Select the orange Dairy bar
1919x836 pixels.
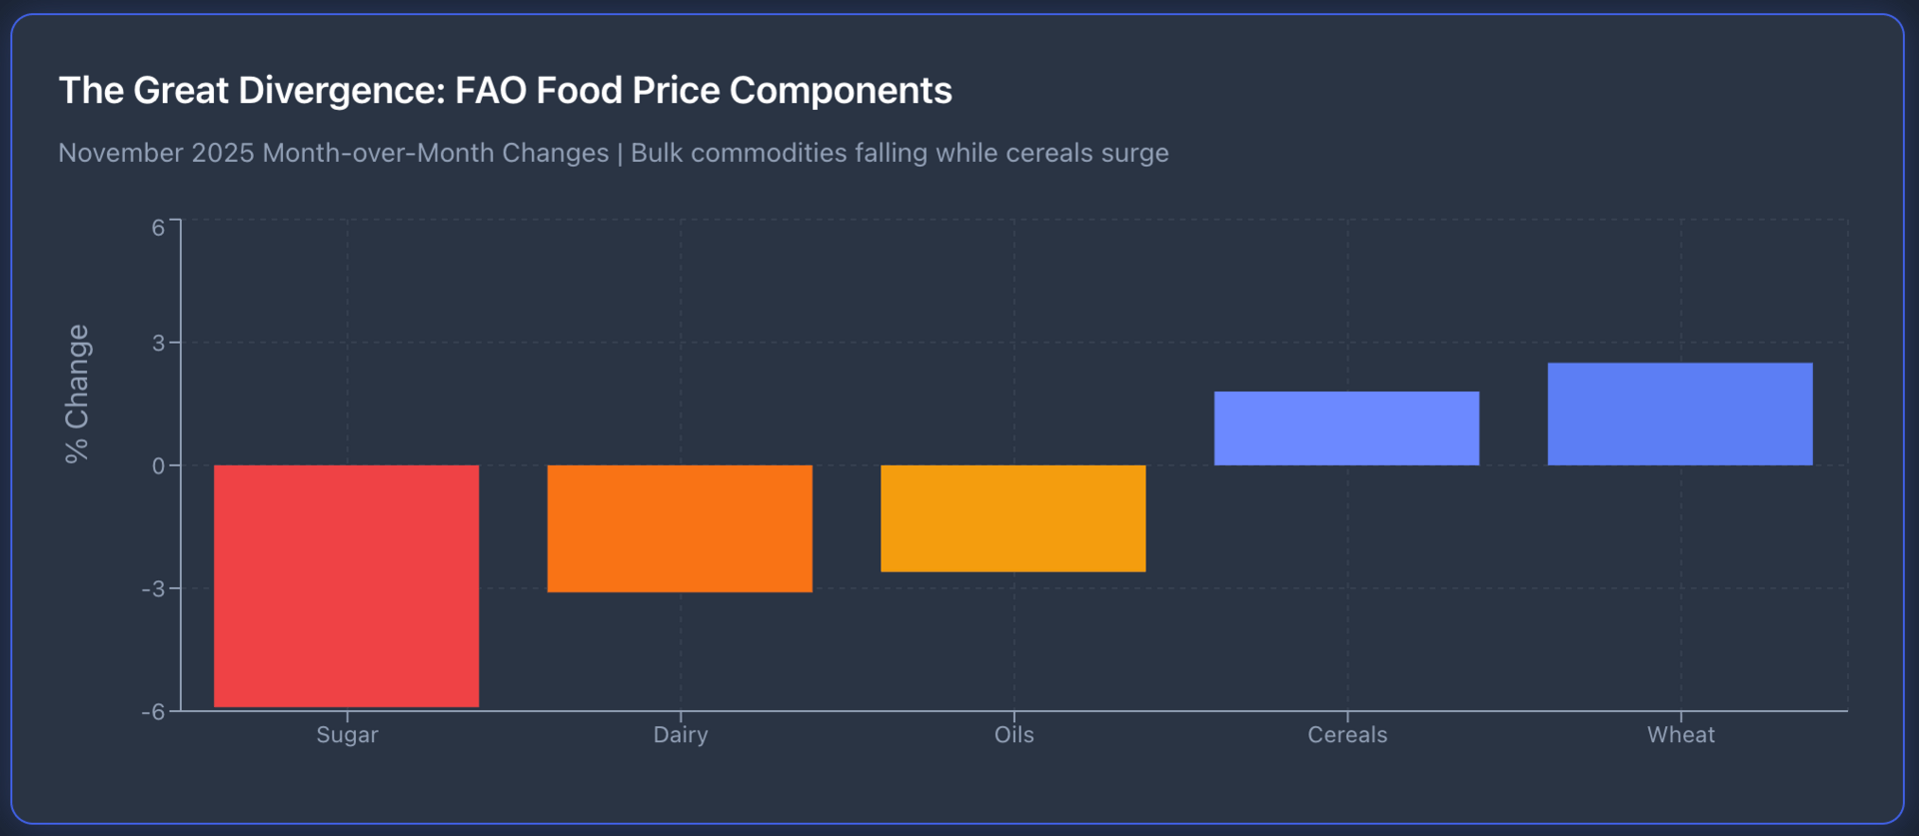(x=680, y=528)
